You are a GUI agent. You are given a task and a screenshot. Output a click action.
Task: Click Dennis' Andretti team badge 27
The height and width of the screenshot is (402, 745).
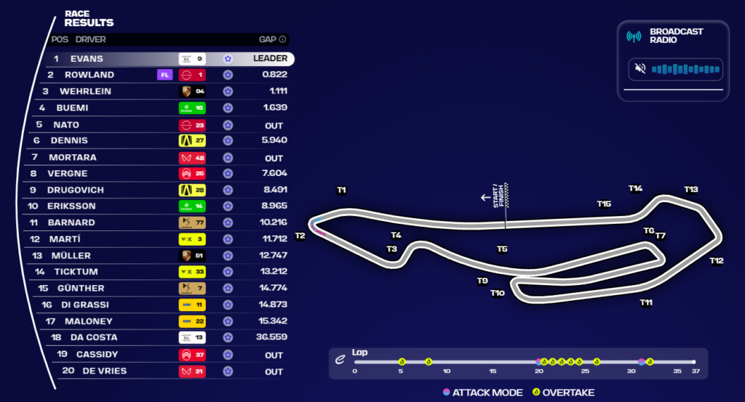192,140
